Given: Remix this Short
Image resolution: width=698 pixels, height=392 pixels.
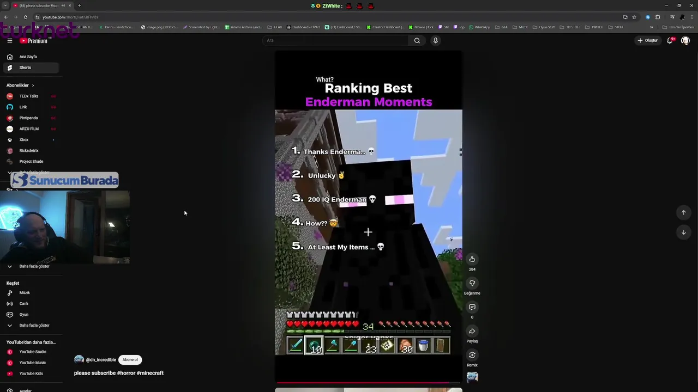Looking at the screenshot, I should click(x=472, y=355).
